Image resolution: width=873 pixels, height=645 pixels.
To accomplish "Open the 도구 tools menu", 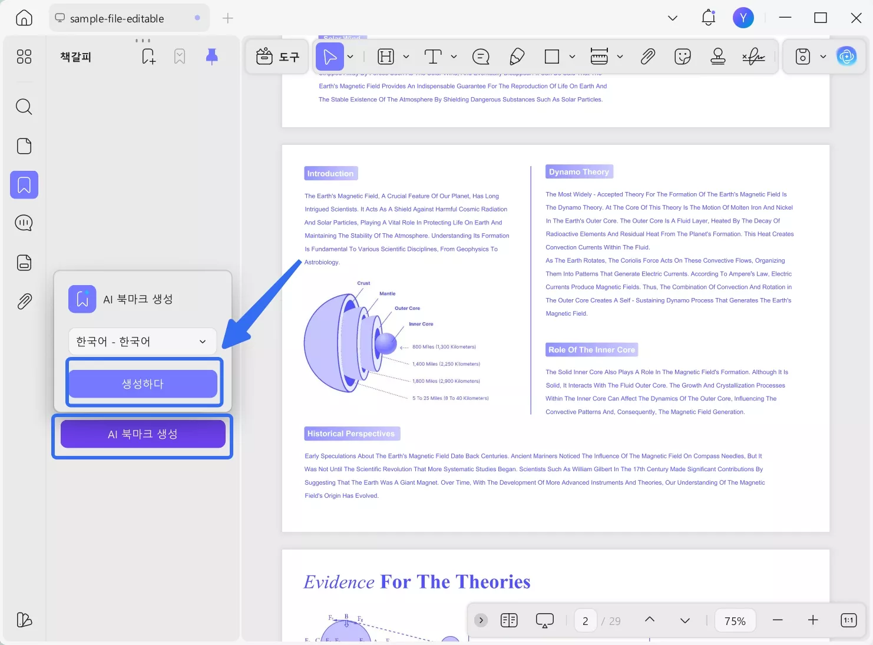I will 277,57.
